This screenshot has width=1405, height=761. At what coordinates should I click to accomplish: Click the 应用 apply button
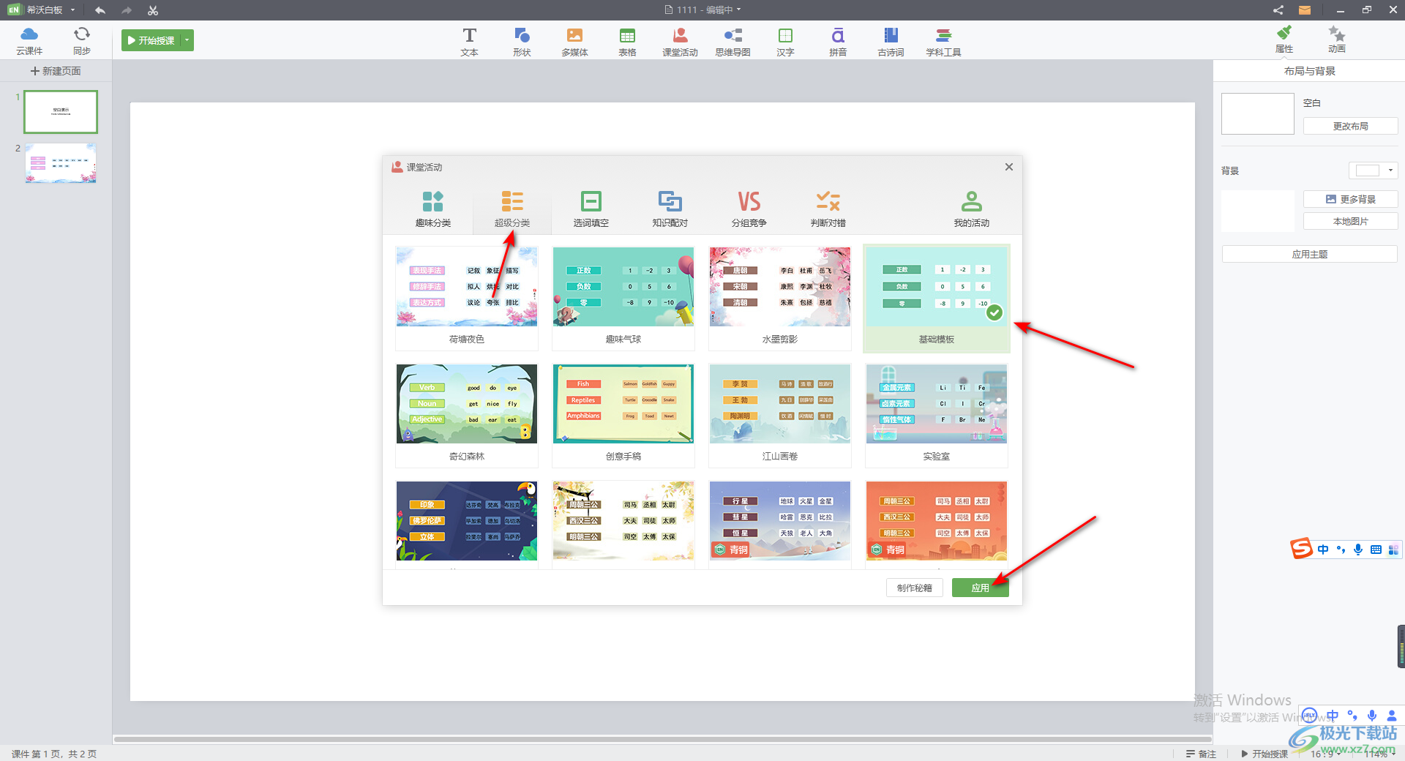[981, 588]
